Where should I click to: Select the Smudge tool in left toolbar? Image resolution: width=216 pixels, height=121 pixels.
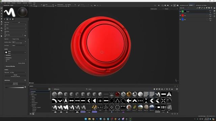(x=1, y=19)
